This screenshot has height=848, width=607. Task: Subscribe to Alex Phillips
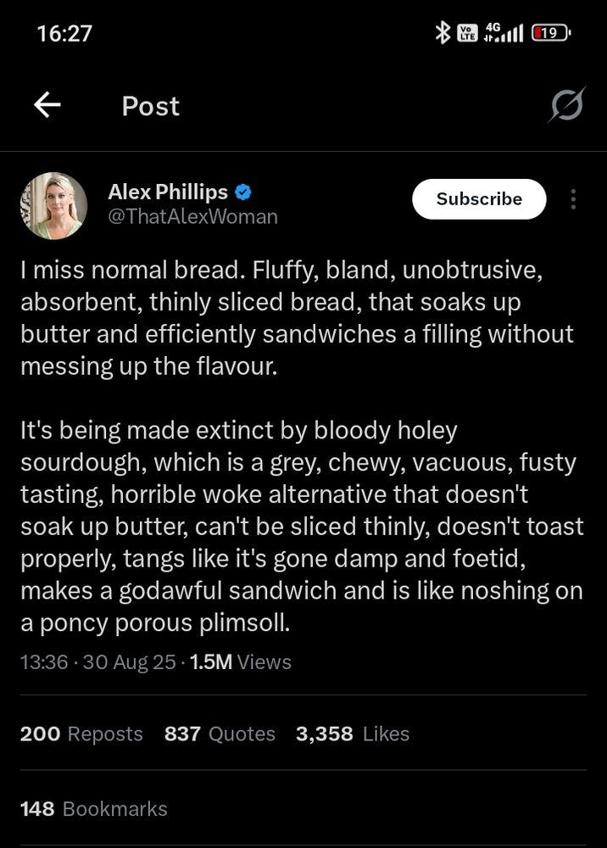(x=479, y=199)
